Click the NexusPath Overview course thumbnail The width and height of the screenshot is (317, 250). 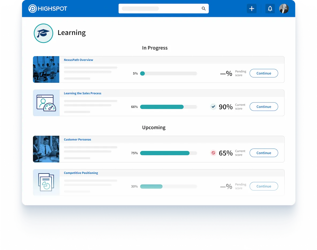pyautogui.click(x=46, y=69)
